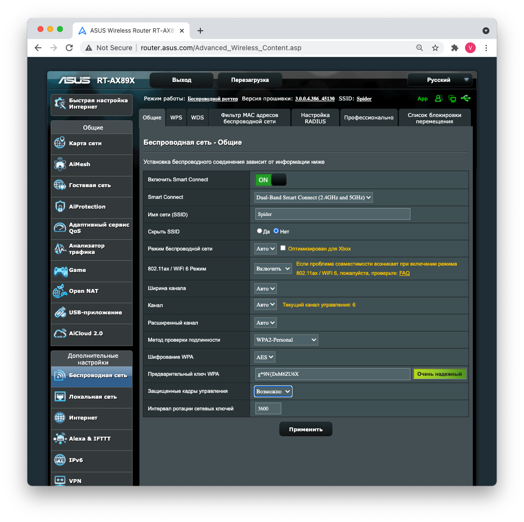Enable the Xbox optimized checkbox
Screen dimensions: 524x522
pos(283,248)
